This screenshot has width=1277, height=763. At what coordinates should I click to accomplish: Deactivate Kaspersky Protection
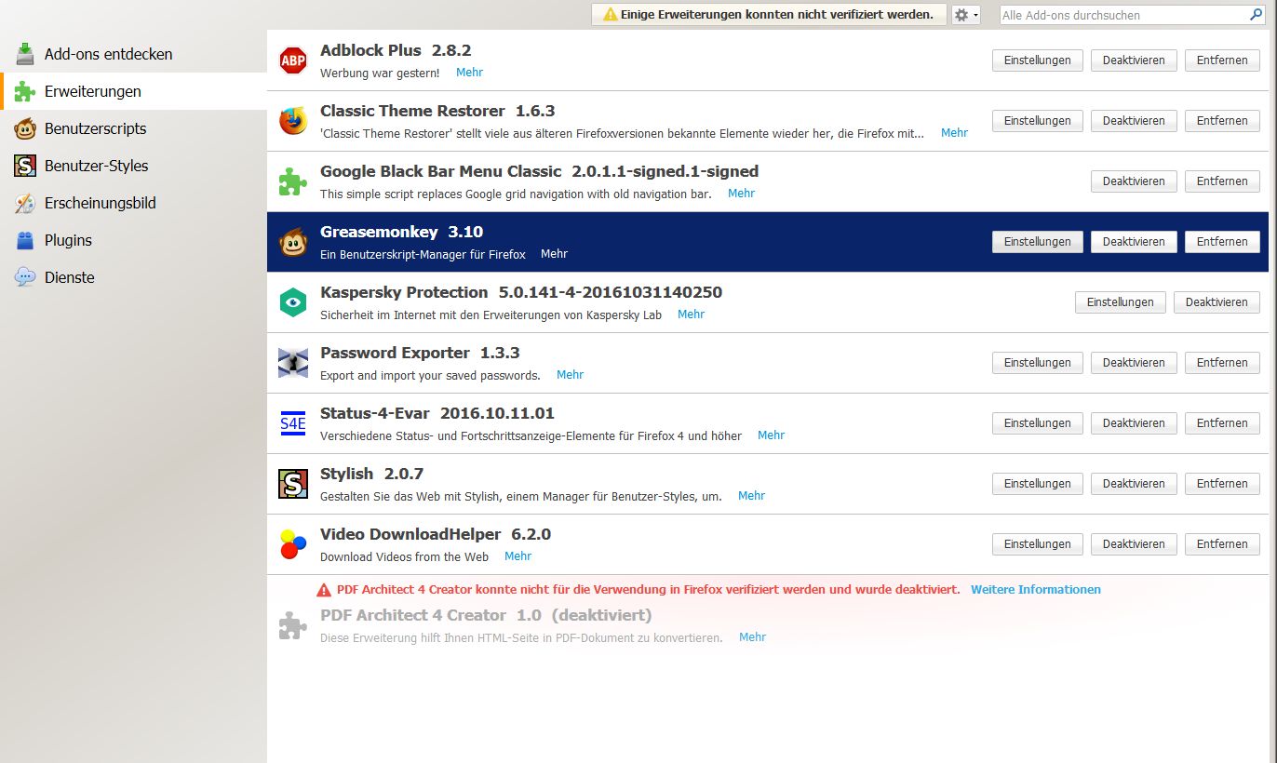click(x=1217, y=302)
